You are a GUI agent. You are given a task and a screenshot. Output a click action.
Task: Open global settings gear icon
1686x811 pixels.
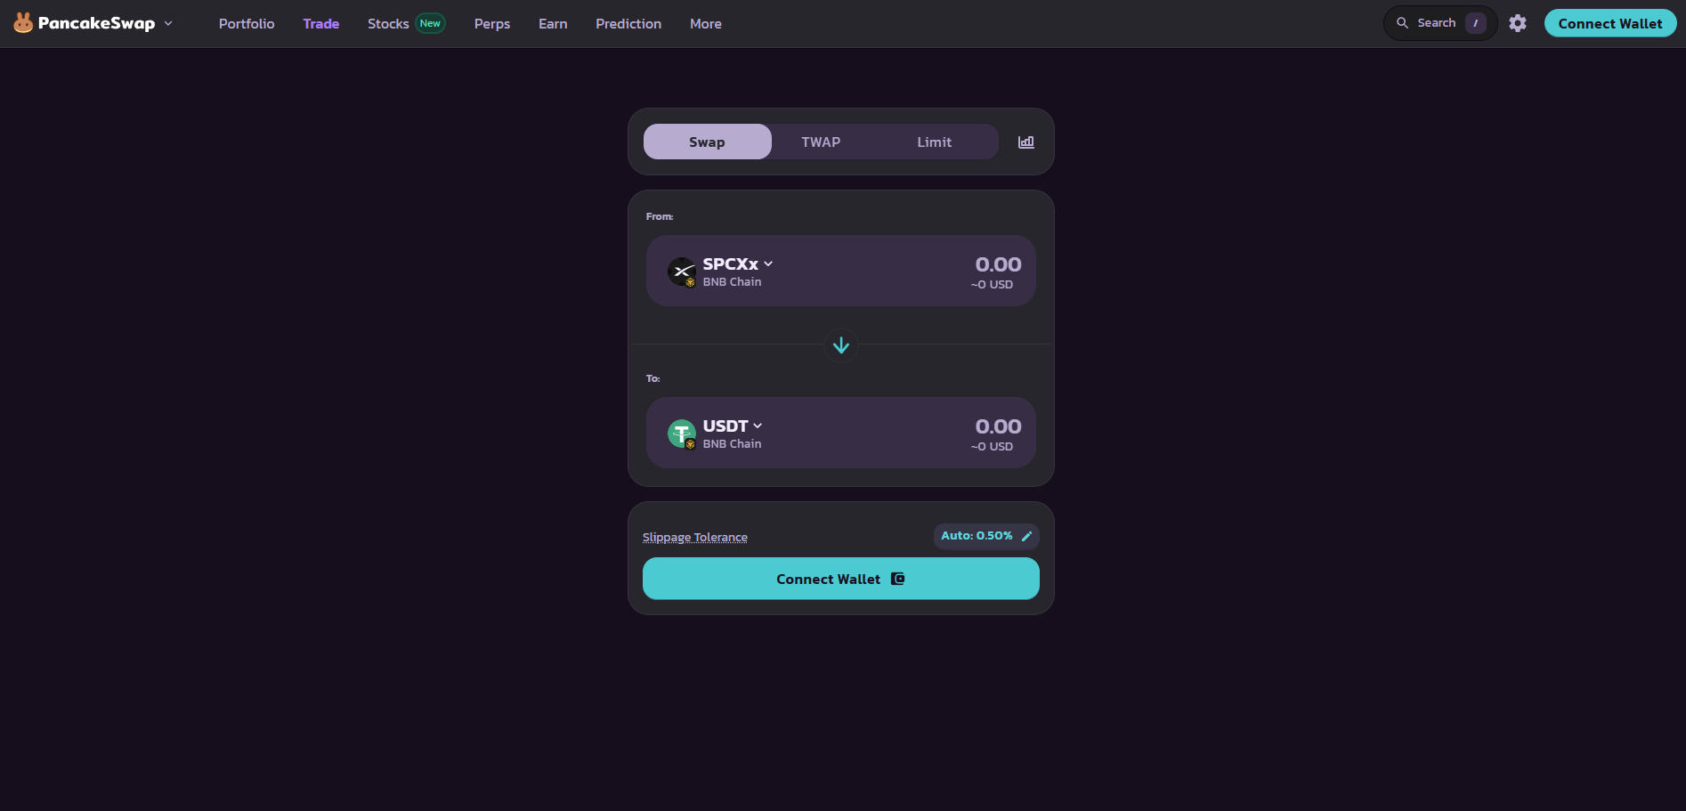coord(1518,23)
